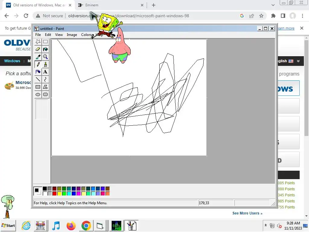The image size is (309, 232).
Task: Open the Start menu
Action: coord(8,225)
